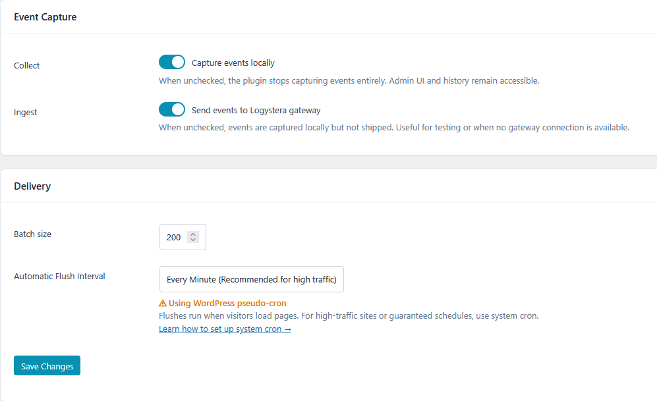Image resolution: width=657 pixels, height=401 pixels.
Task: Click the "Using WordPress pseudo-cron" warning text
Action: click(x=226, y=303)
